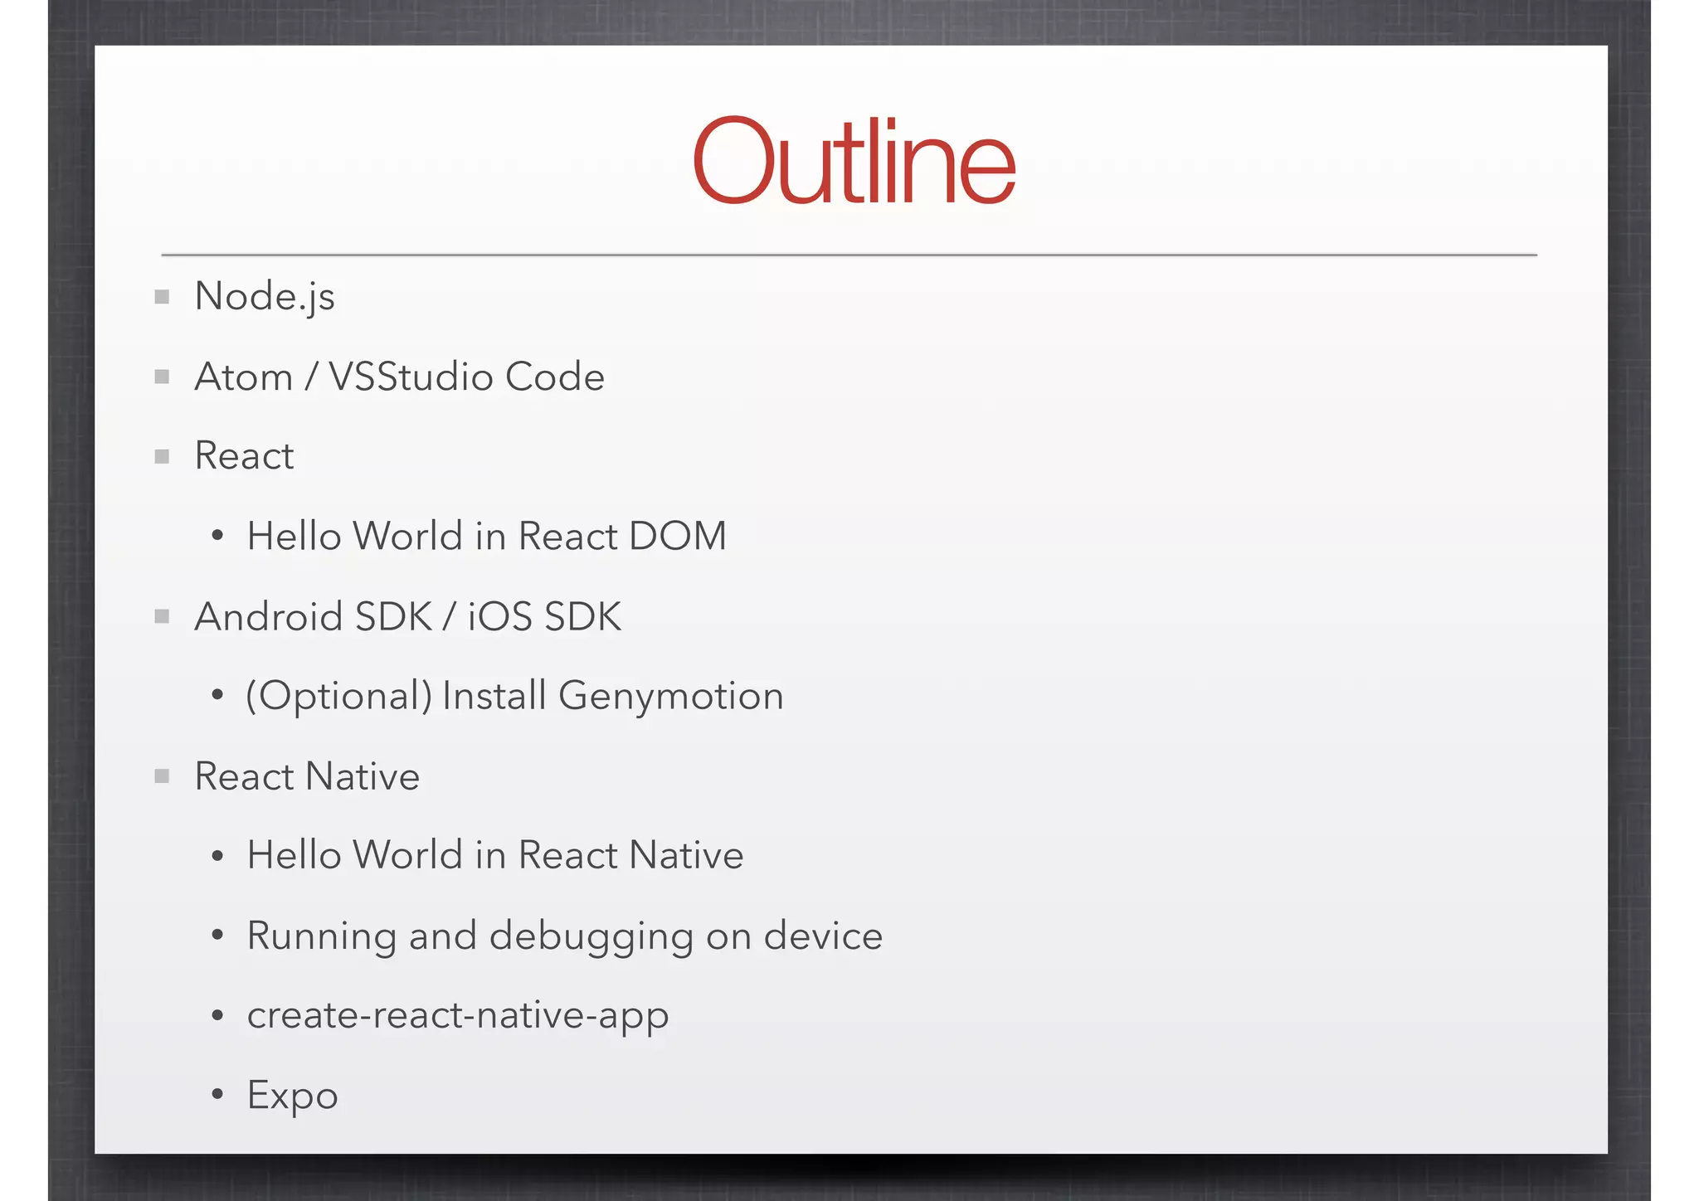
Task: Select the Install Genymotion sub-bullet
Action: [514, 696]
